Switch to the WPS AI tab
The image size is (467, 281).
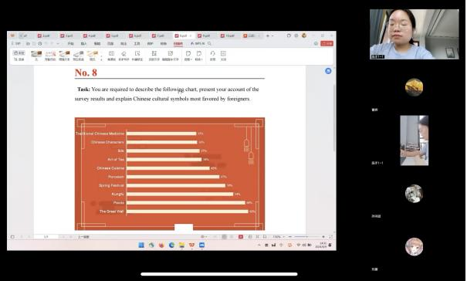pos(198,43)
